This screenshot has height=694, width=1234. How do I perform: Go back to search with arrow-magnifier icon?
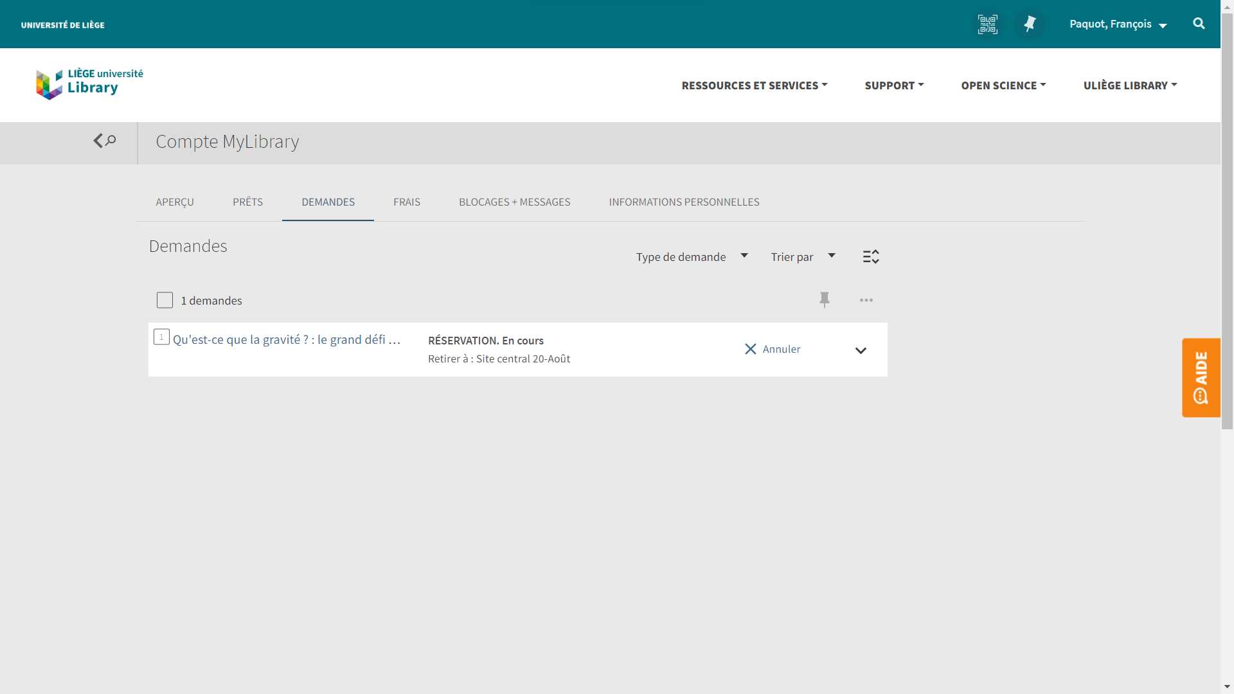click(105, 141)
